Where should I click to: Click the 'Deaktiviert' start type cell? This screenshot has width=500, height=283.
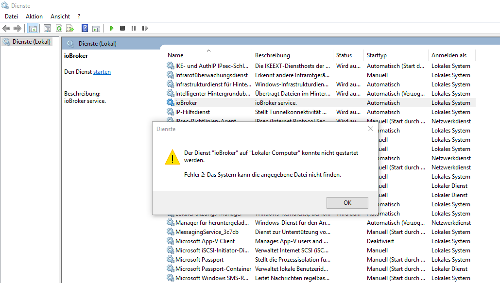tap(380, 241)
